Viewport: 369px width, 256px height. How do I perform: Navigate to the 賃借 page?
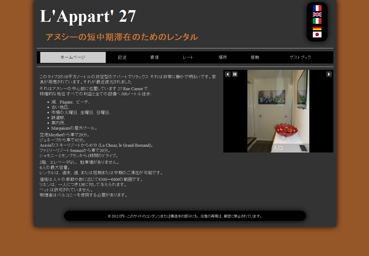154,57
